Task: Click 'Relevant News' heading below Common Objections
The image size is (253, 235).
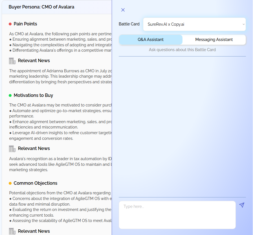Action: (x=34, y=231)
